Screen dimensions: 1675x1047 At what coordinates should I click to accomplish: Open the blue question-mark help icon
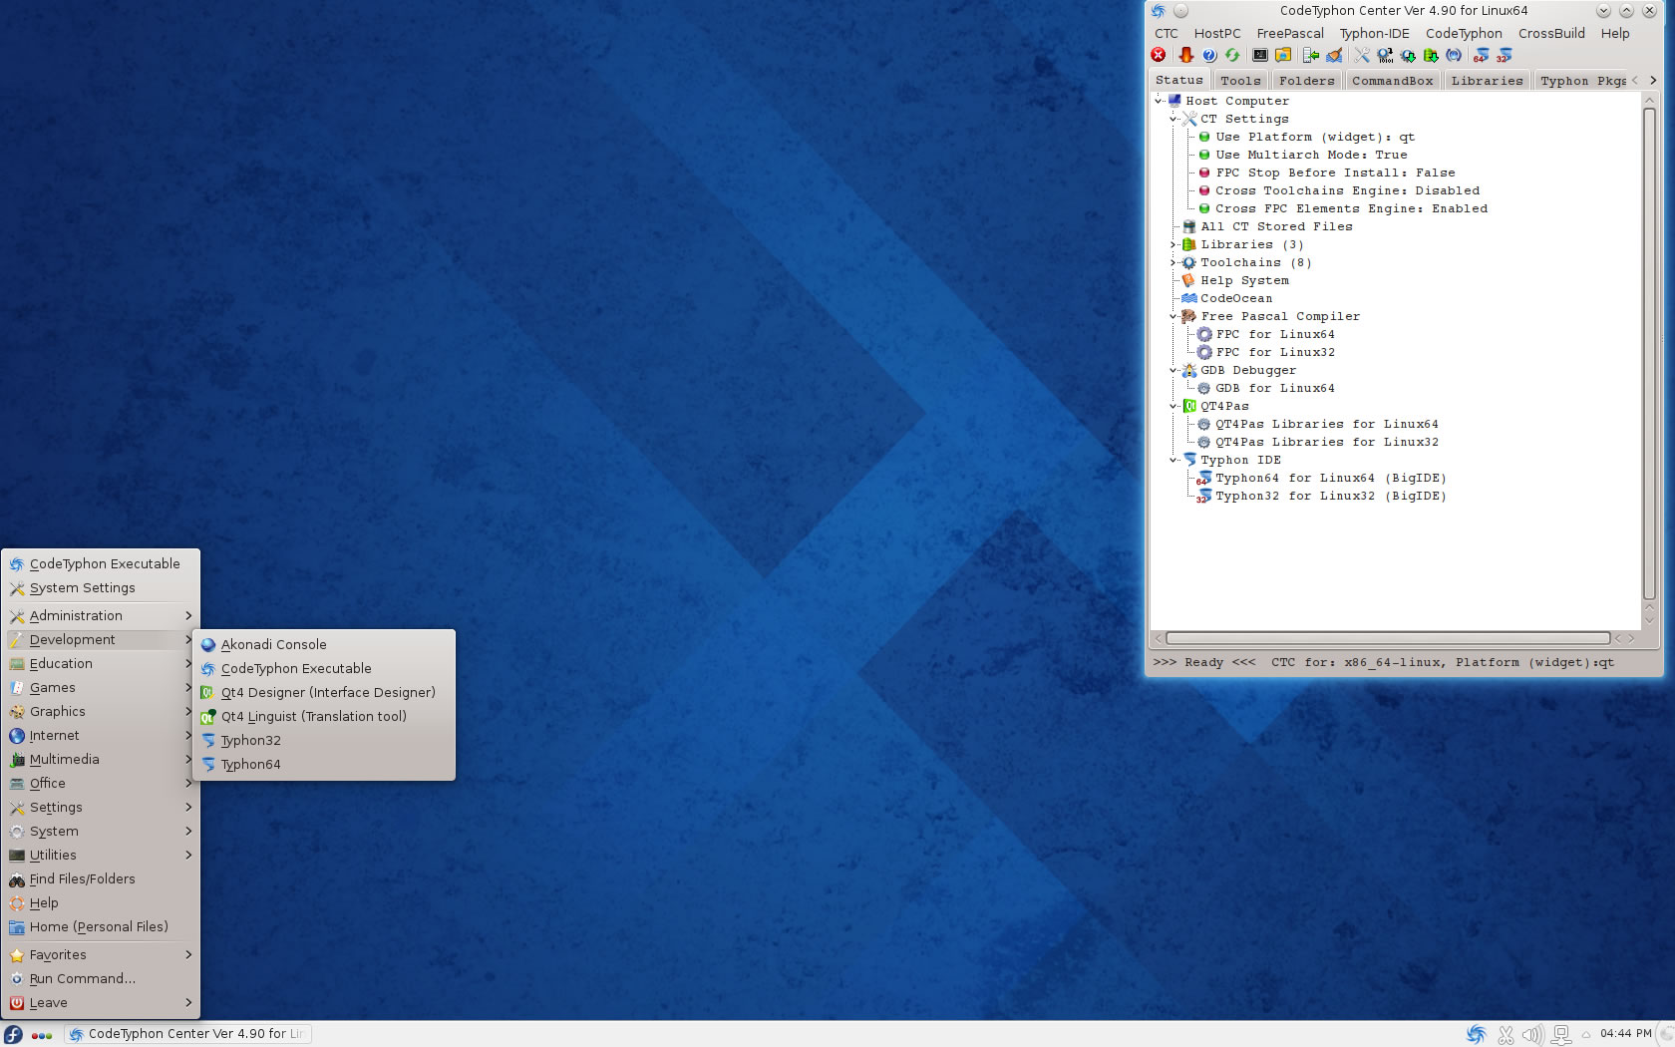click(x=1209, y=55)
